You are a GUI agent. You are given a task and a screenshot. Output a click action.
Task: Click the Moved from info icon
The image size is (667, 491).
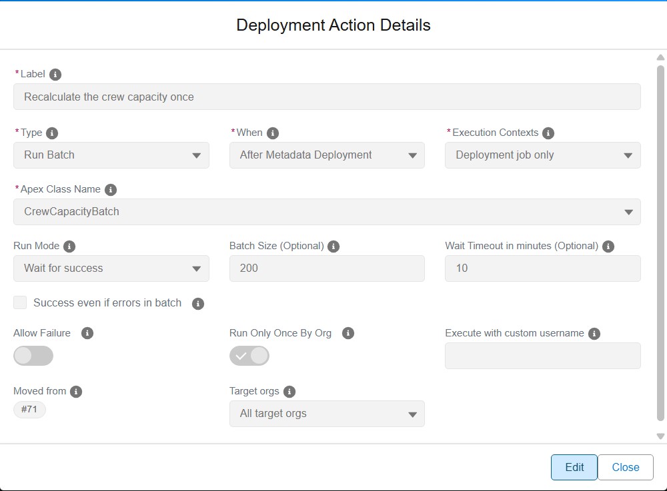(76, 391)
